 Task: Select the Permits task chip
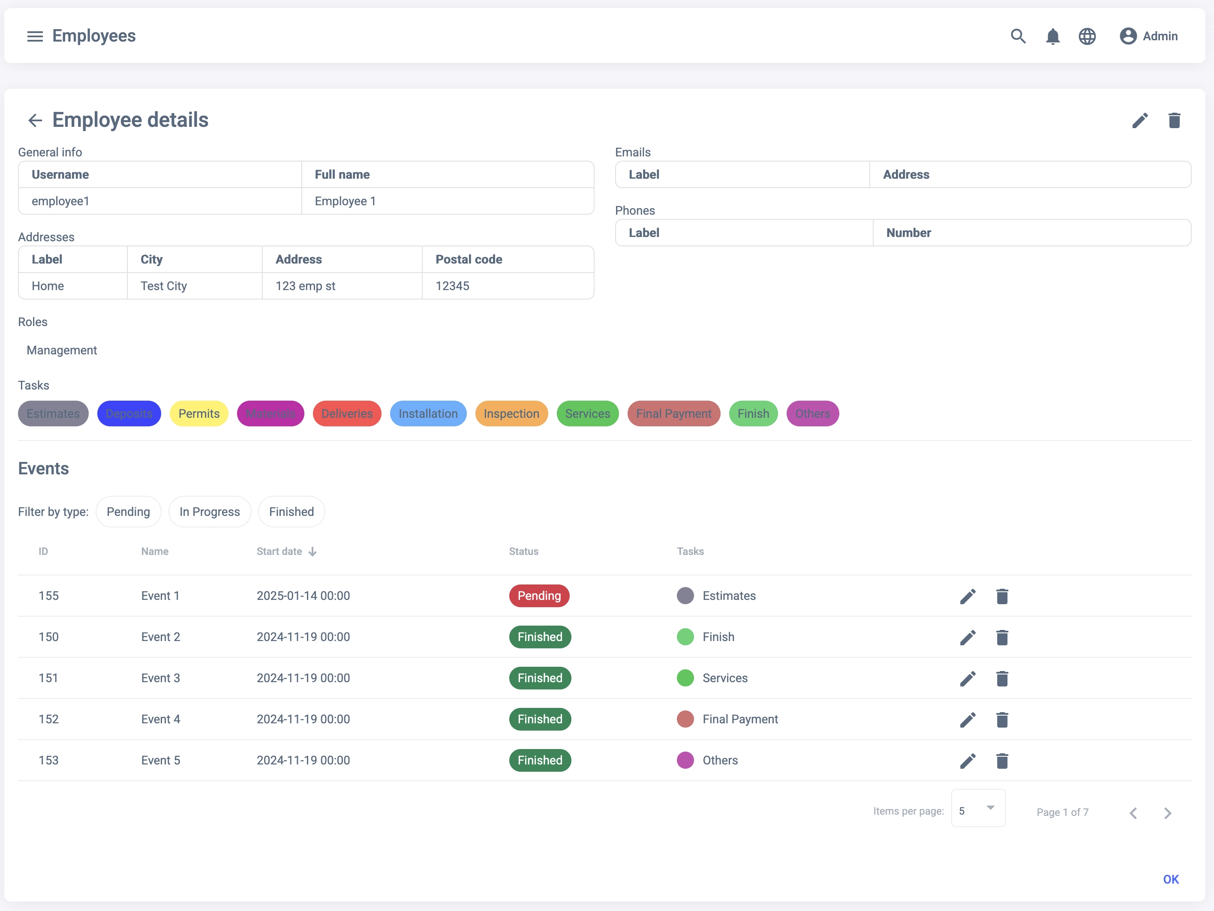tap(198, 414)
